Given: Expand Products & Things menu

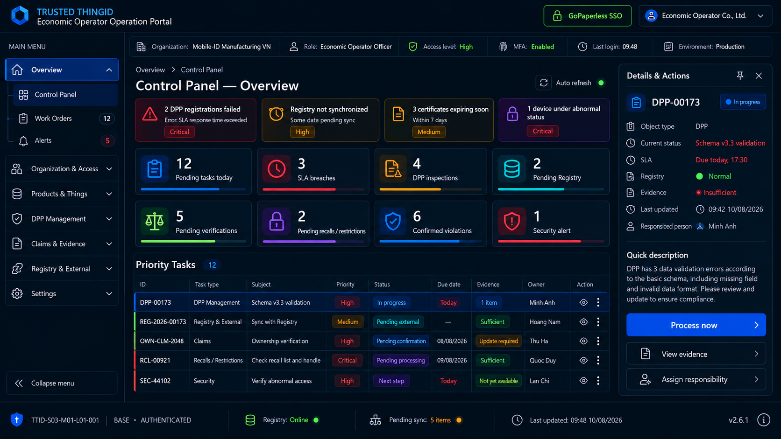Looking at the screenshot, I should 62,194.
